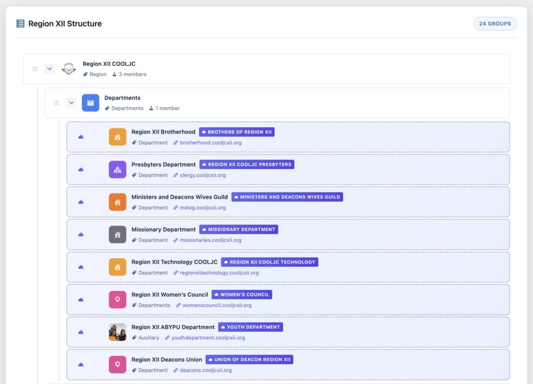
Task: Click the Region XII Brotherhood house icon
Action: coord(118,137)
